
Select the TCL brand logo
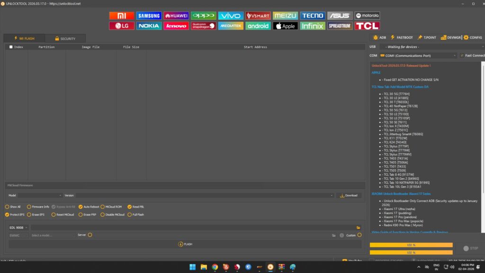pos(367,26)
